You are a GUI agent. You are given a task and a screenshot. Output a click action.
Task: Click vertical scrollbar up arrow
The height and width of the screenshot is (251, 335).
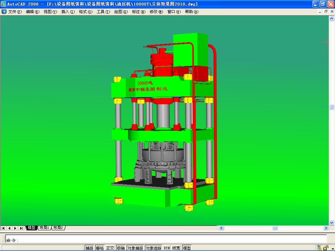tap(332, 19)
